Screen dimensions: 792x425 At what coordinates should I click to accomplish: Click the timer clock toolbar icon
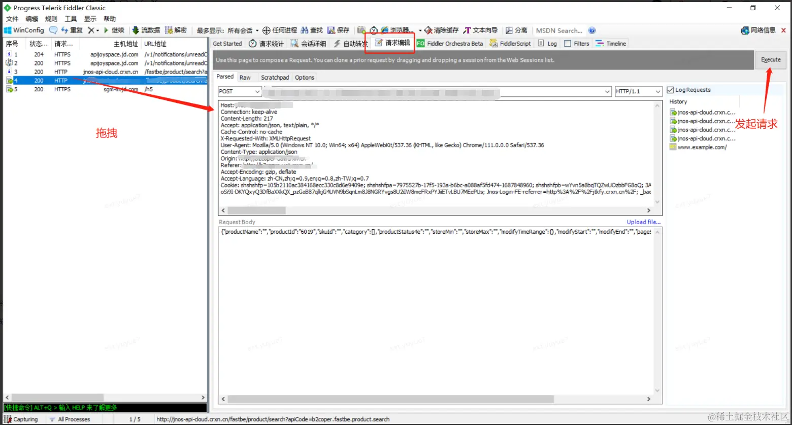click(374, 30)
